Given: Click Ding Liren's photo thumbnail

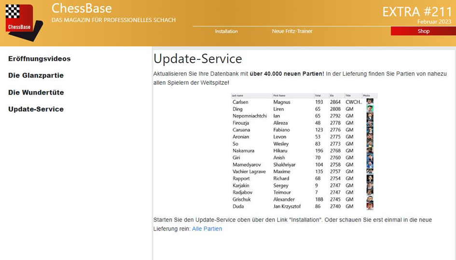Looking at the screenshot, I should 370,109.
